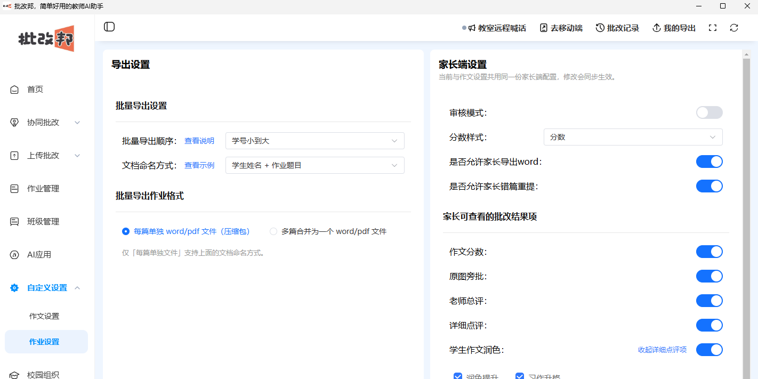This screenshot has width=758, height=379.
Task: Click the 首页 home icon in sidebar
Action: click(15, 90)
